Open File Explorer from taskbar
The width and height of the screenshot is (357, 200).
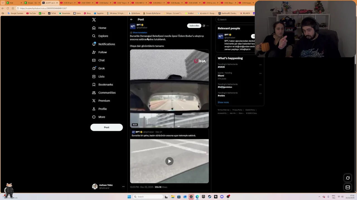pos(173,197)
